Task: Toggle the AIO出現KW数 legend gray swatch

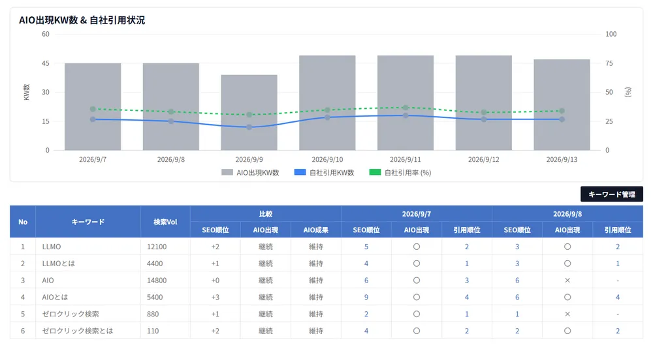Action: tap(227, 172)
